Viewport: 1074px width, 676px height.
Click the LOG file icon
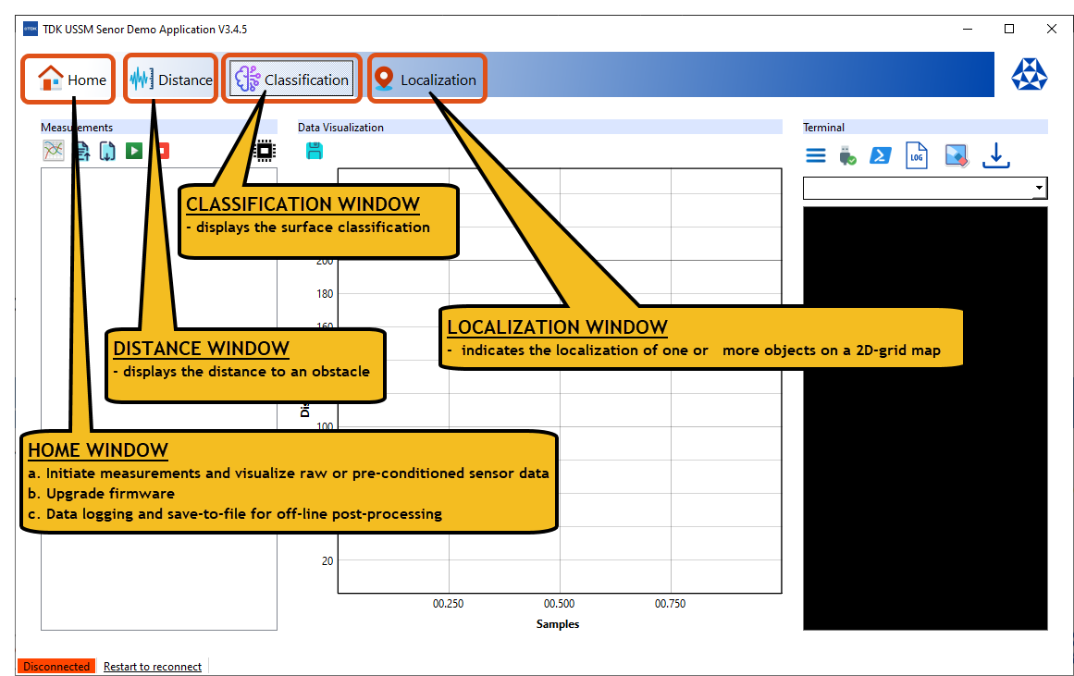(x=917, y=155)
